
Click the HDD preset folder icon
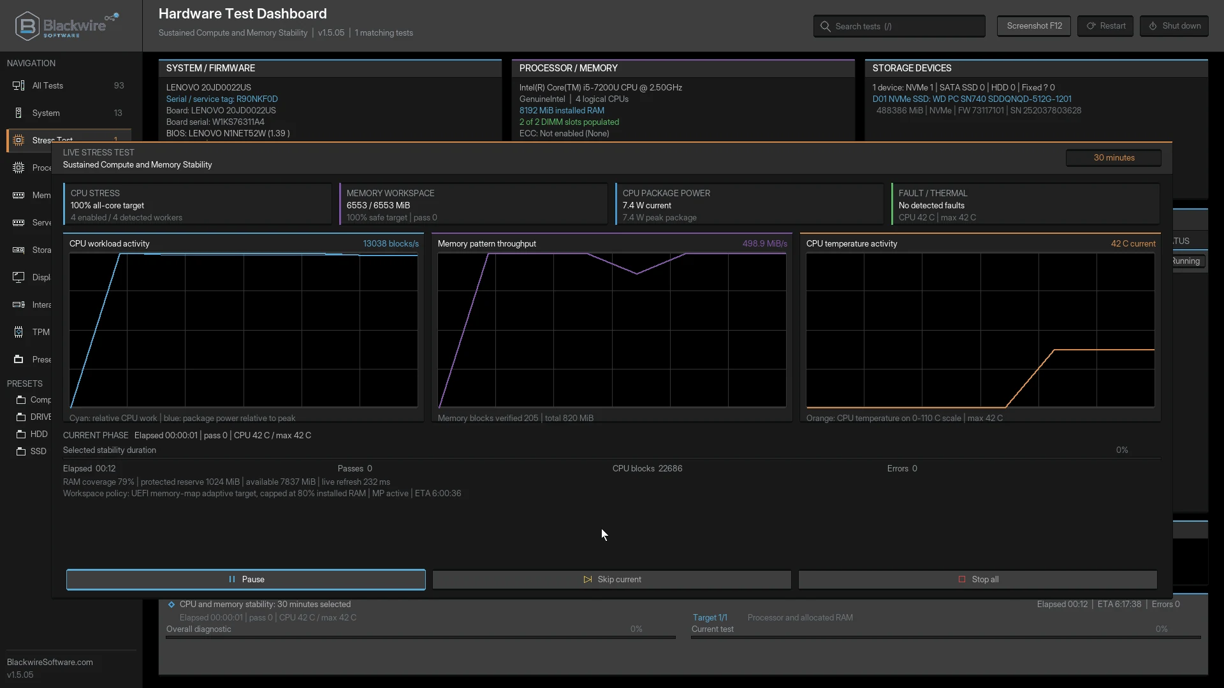point(21,434)
